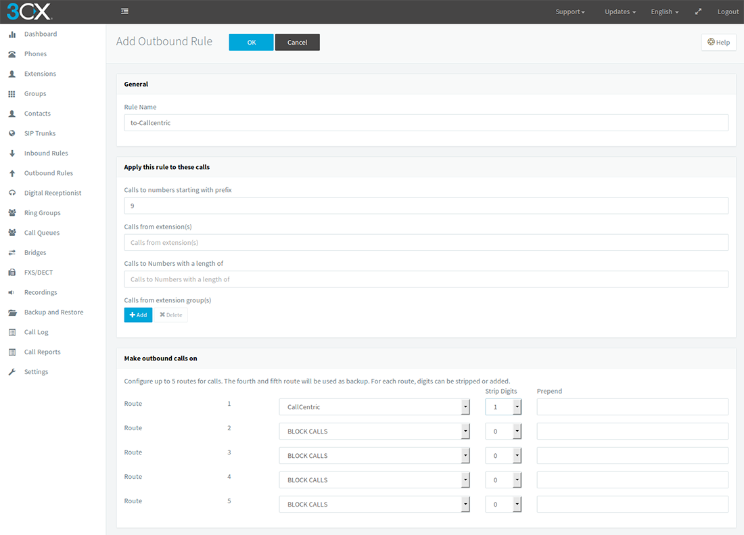Open Route 1 Strip Digits dropdown
Image resolution: width=744 pixels, height=535 pixels.
(x=503, y=407)
